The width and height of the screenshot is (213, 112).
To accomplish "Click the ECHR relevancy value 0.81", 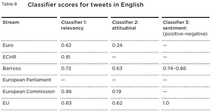I will pyautogui.click(x=66, y=57).
